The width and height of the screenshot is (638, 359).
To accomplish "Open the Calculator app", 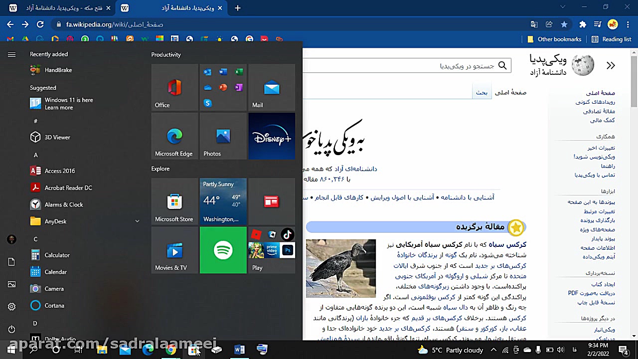I will 57,255.
